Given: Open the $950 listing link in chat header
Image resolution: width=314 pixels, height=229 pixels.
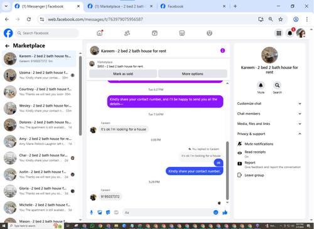Looking at the screenshot, I should (120, 67).
